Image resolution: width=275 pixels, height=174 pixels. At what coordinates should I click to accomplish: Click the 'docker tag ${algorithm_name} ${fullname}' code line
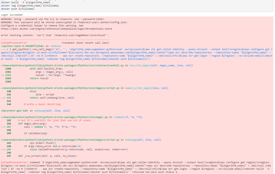30,6
